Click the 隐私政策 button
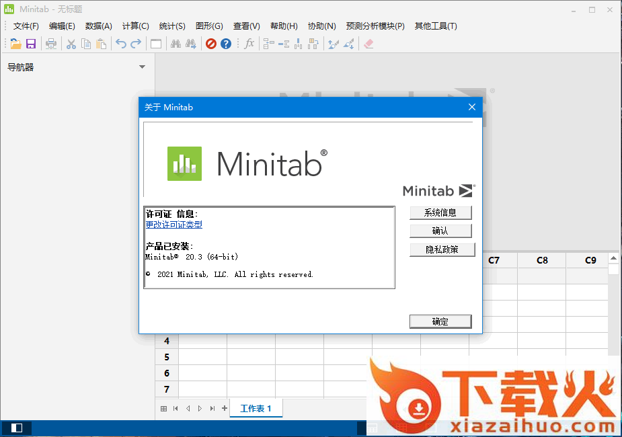The height and width of the screenshot is (437, 622). 442,249
